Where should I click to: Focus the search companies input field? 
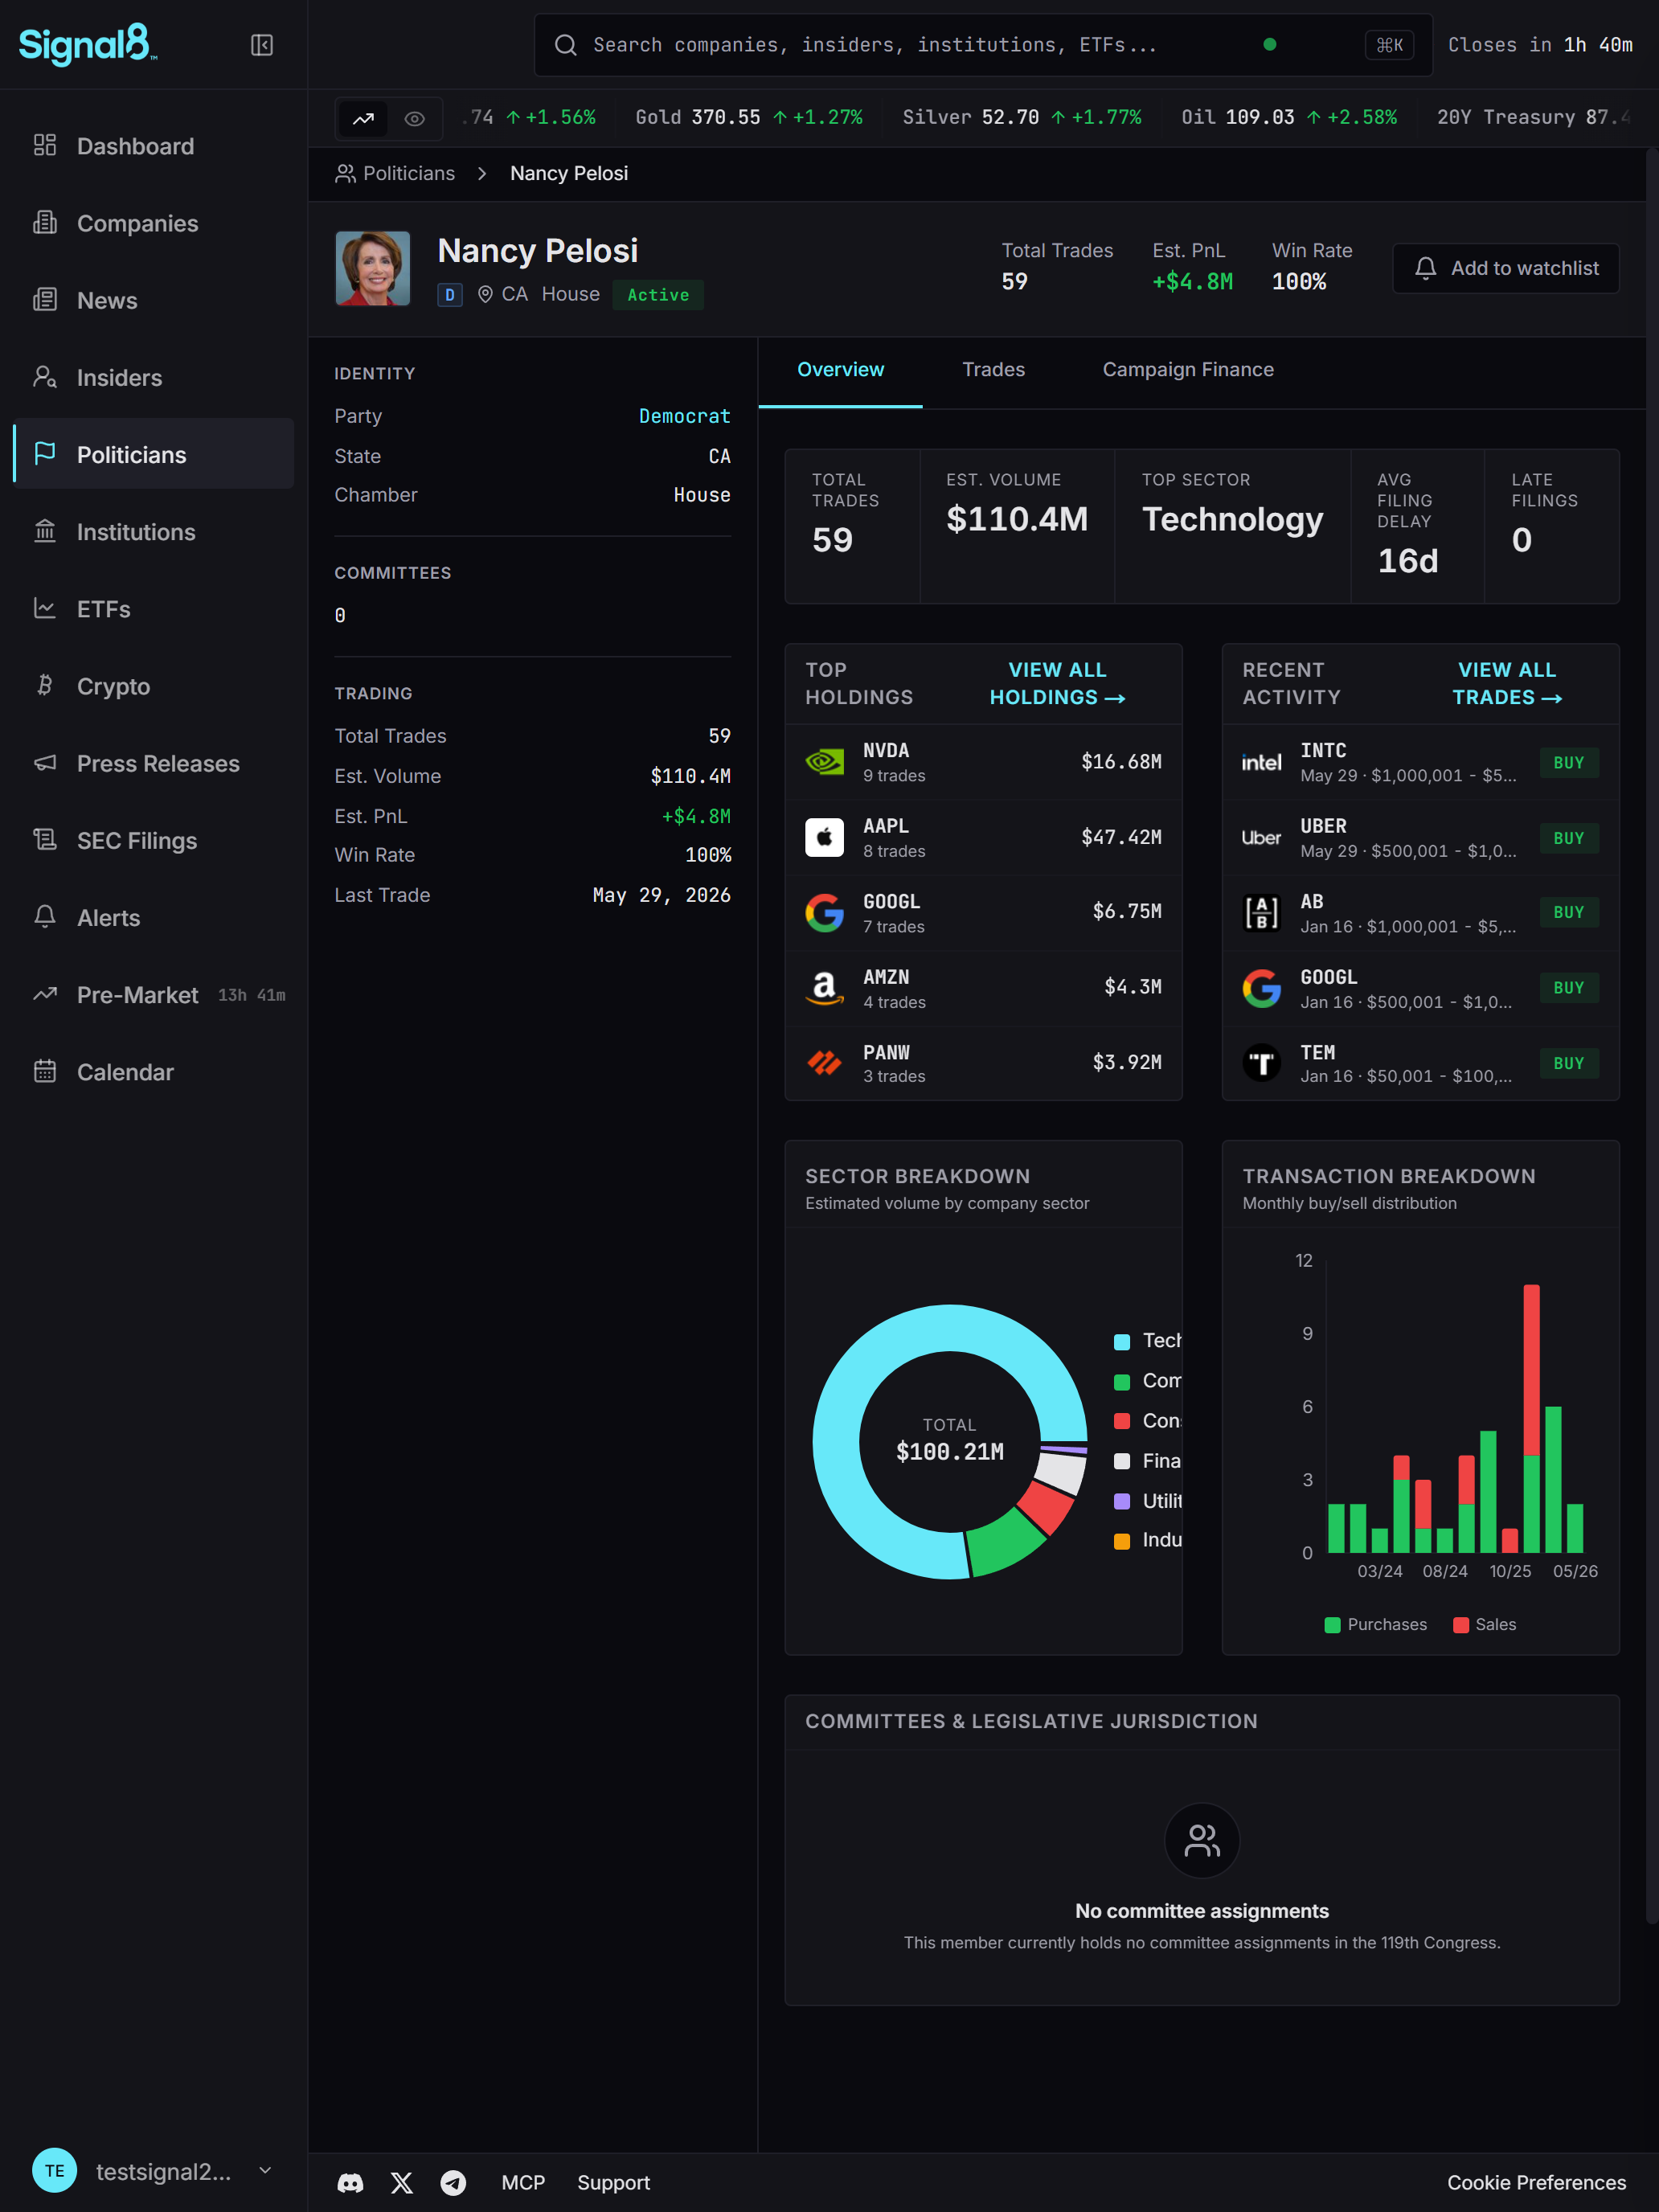(983, 45)
